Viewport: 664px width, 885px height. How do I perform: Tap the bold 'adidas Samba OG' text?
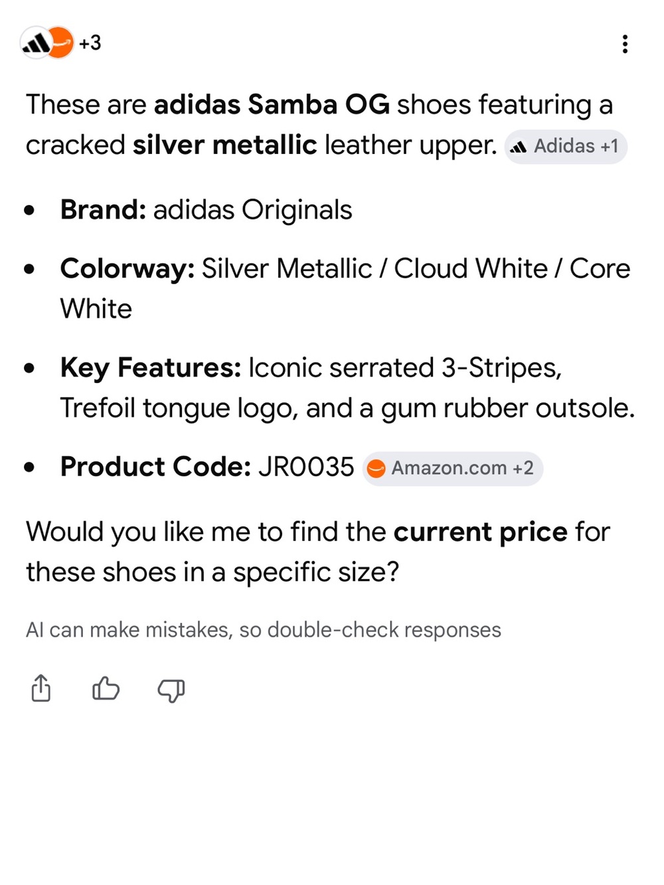272,105
